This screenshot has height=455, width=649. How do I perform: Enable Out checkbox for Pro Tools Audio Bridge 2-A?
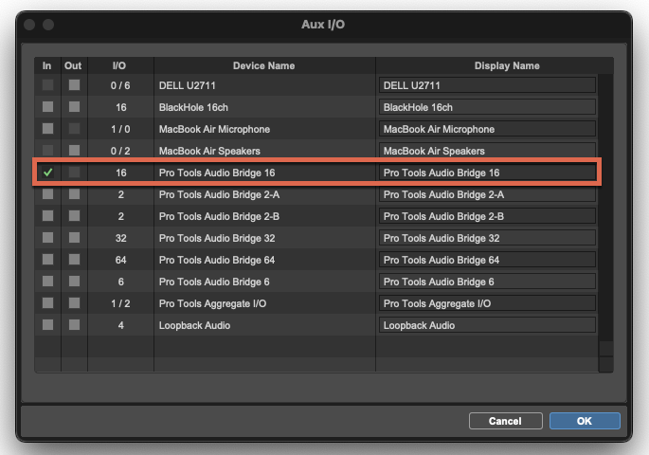coord(75,193)
